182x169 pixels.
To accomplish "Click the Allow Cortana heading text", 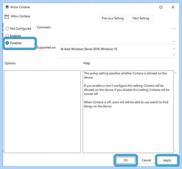I will [20, 16].
